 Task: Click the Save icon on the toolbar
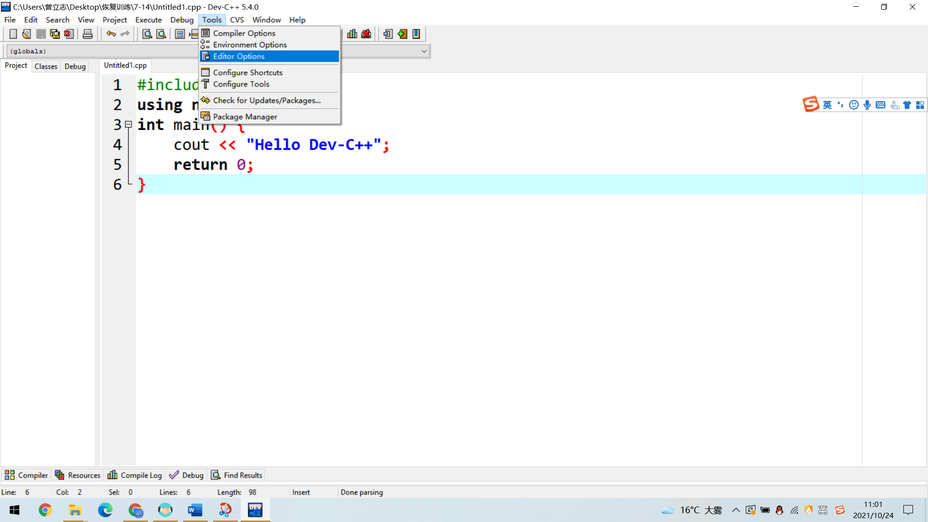pyautogui.click(x=41, y=34)
